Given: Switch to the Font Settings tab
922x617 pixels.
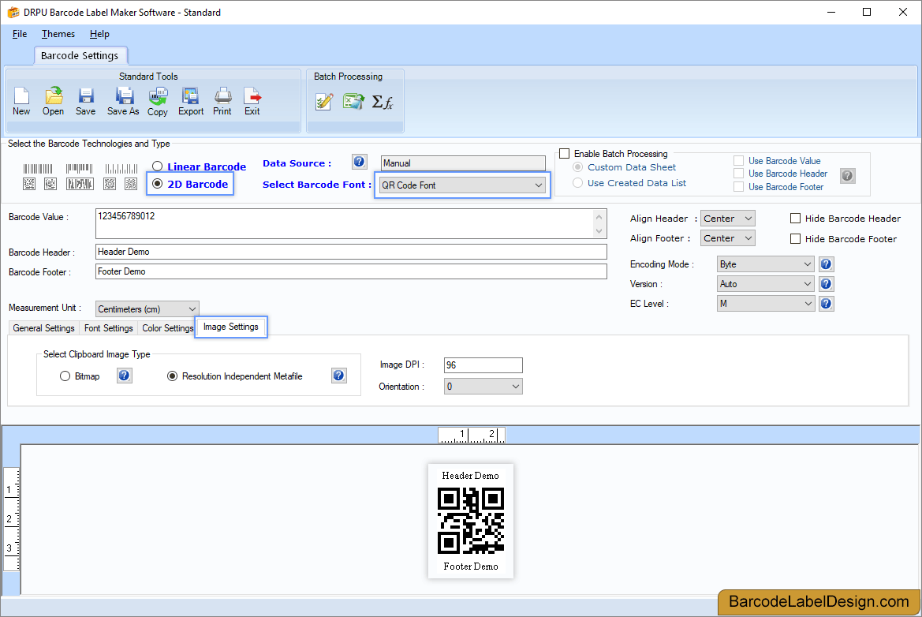Looking at the screenshot, I should tap(108, 327).
